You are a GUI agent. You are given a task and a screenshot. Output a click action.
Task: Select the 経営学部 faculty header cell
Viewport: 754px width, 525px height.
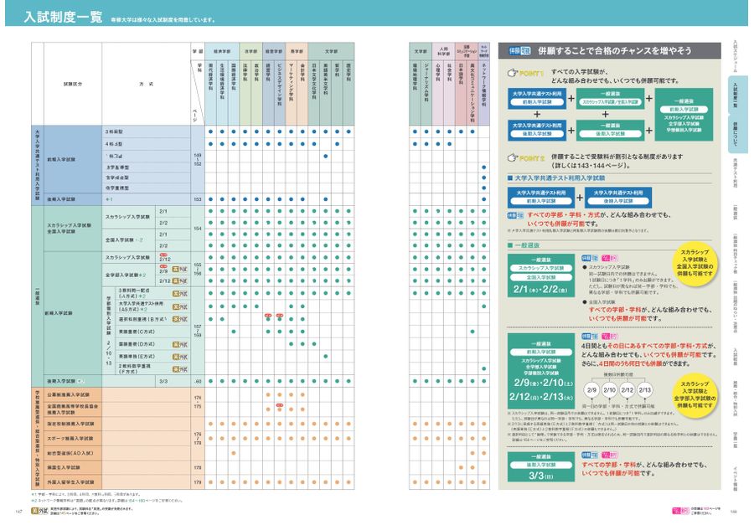tap(274, 51)
